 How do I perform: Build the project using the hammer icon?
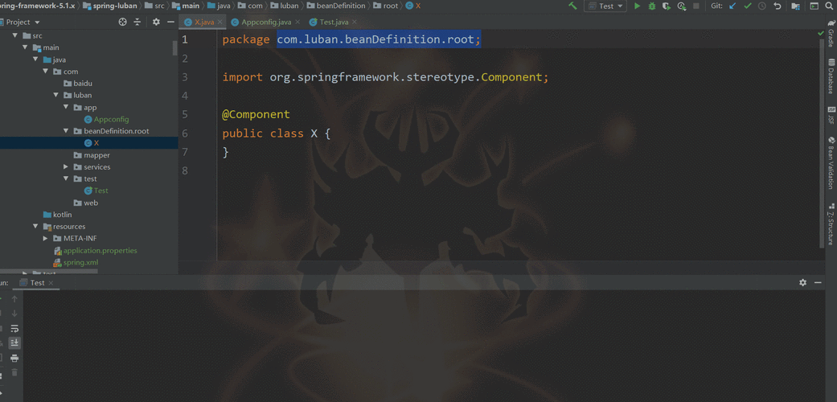(572, 6)
